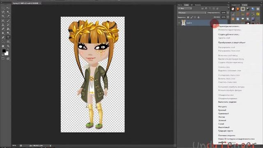Image resolution: width=263 pixels, height=148 pixels.
Task: Toggle the shape layer filter in Layers panel
Action: [x=214, y=8]
